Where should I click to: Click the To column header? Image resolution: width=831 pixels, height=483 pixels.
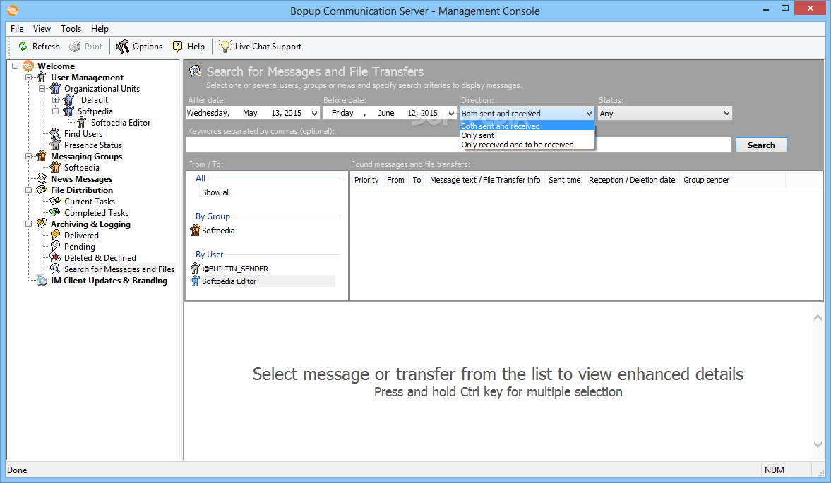pyautogui.click(x=417, y=180)
